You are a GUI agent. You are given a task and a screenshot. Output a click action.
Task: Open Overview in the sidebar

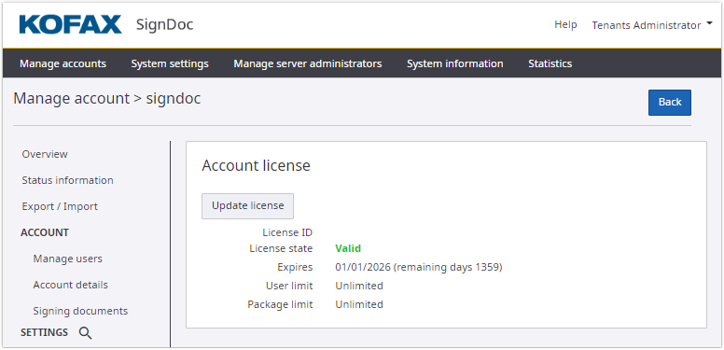coord(45,154)
